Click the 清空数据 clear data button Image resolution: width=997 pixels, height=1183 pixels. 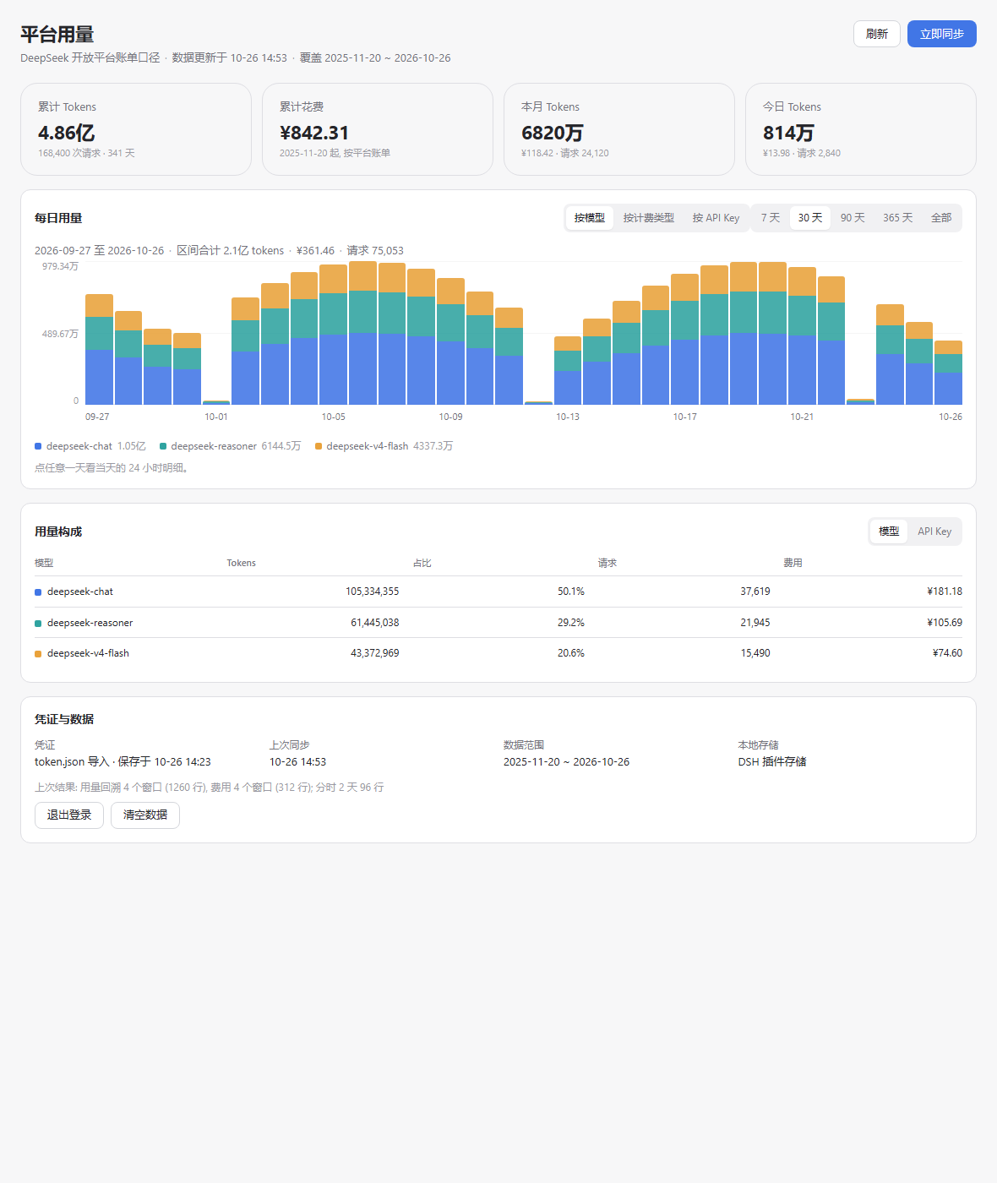coord(145,815)
